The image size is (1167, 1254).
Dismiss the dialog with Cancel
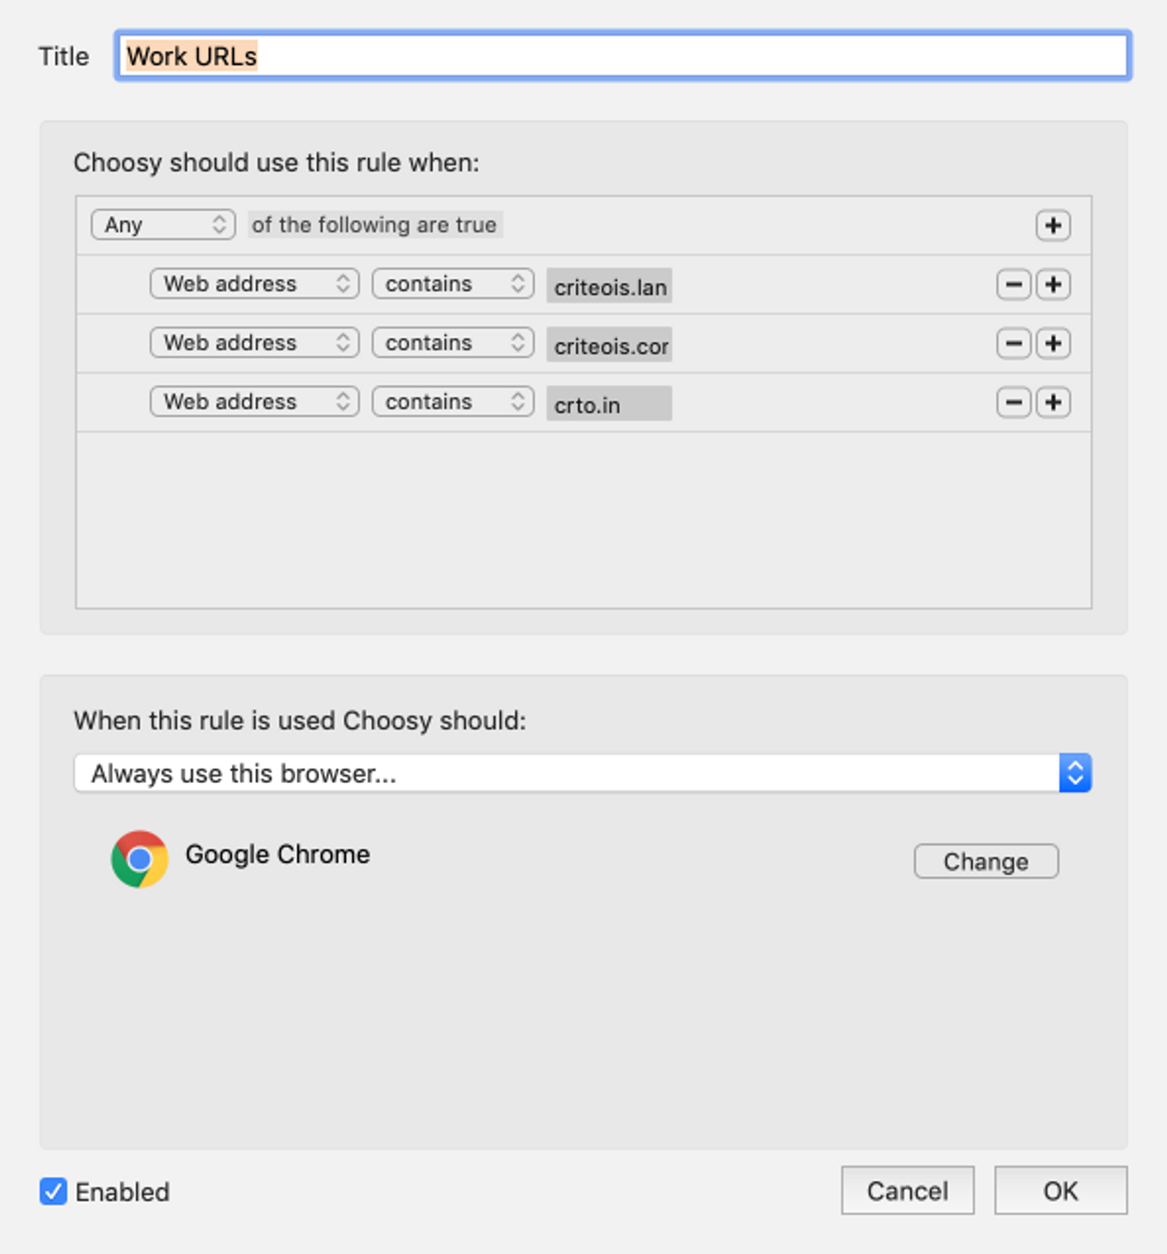coord(907,1191)
